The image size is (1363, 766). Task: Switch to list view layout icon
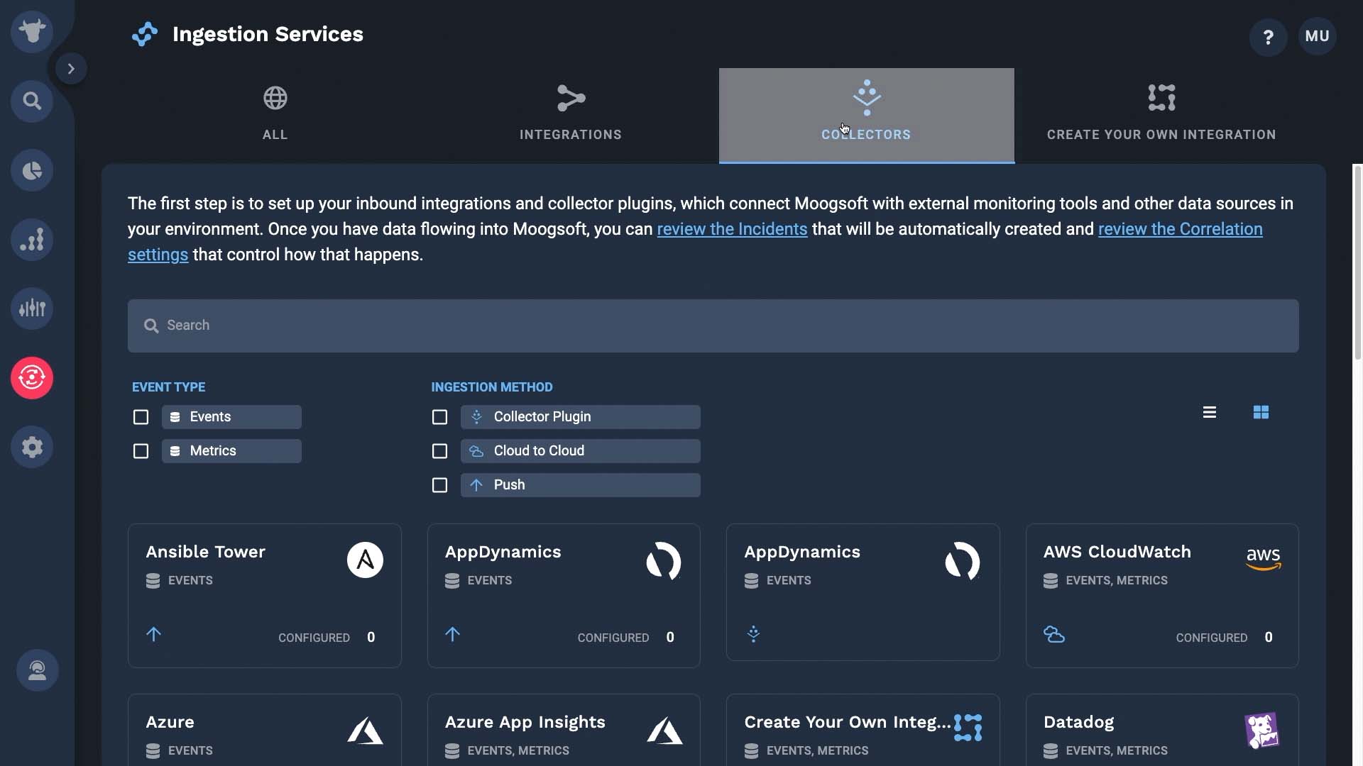pyautogui.click(x=1210, y=412)
